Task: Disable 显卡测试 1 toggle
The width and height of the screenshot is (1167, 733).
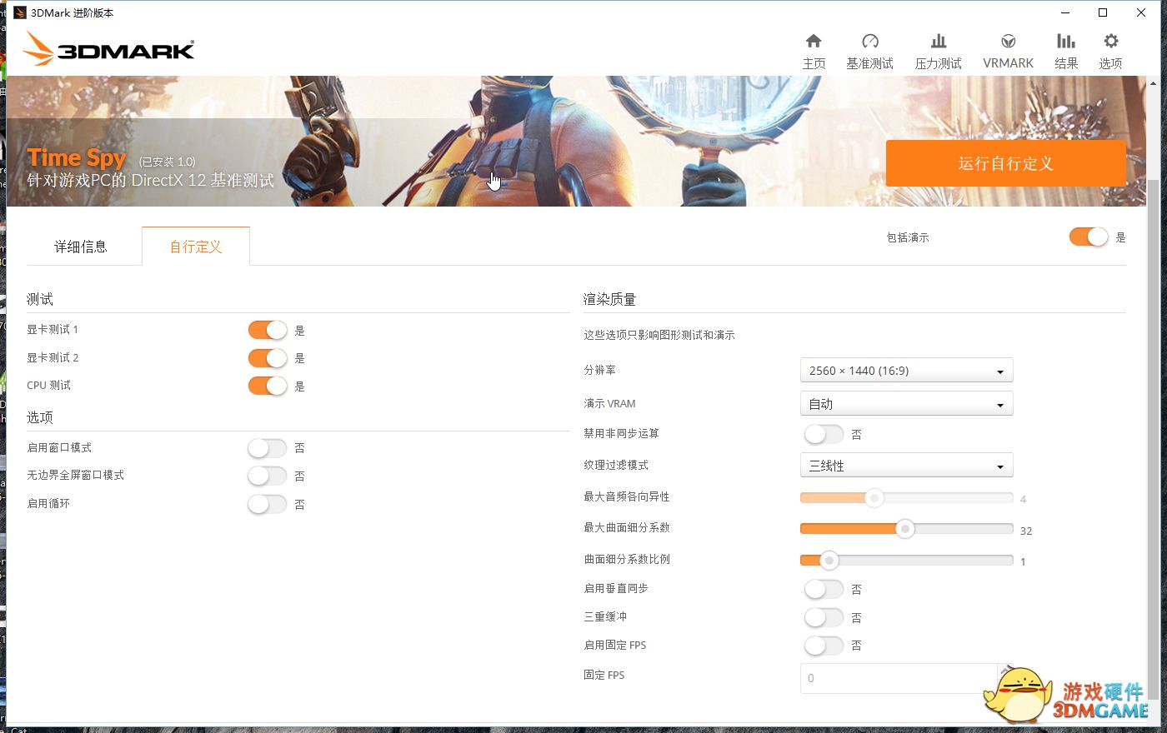Action: point(268,330)
